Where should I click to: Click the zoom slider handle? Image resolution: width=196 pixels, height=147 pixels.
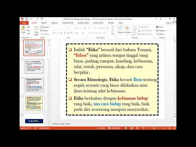[154, 128]
